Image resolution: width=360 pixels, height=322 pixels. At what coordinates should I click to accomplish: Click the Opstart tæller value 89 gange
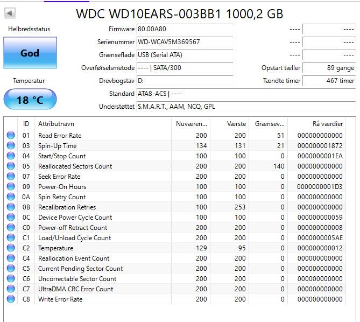(x=329, y=68)
